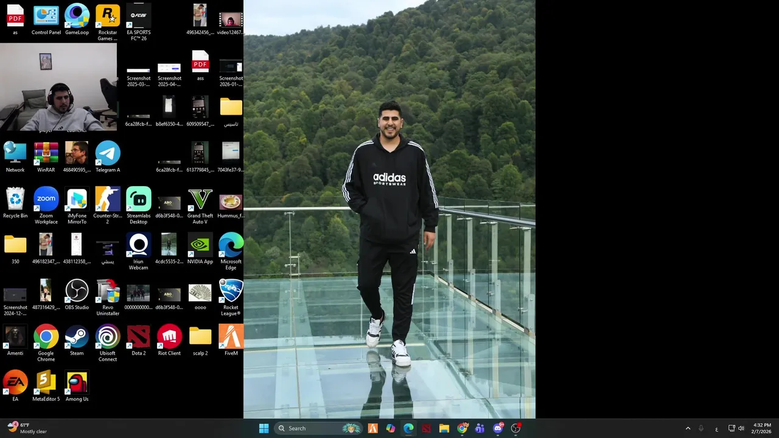Open the 'scalp 2' folder
The width and height of the screenshot is (779, 438).
[x=200, y=341]
